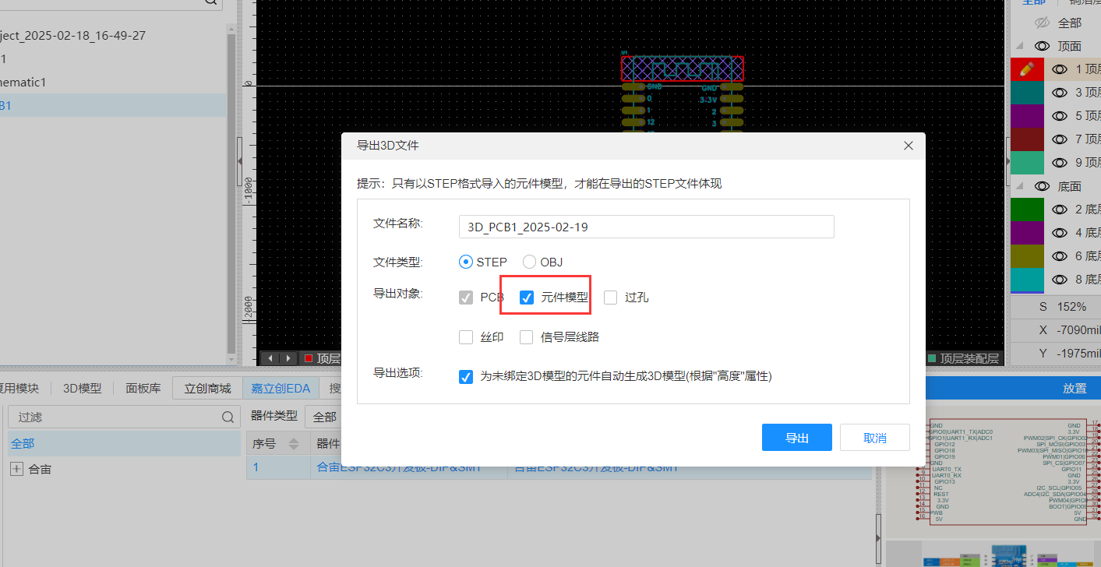This screenshot has width=1101, height=567.
Task: Click the file name input containing 3D_PCB1_2025-02-19
Action: coord(646,226)
